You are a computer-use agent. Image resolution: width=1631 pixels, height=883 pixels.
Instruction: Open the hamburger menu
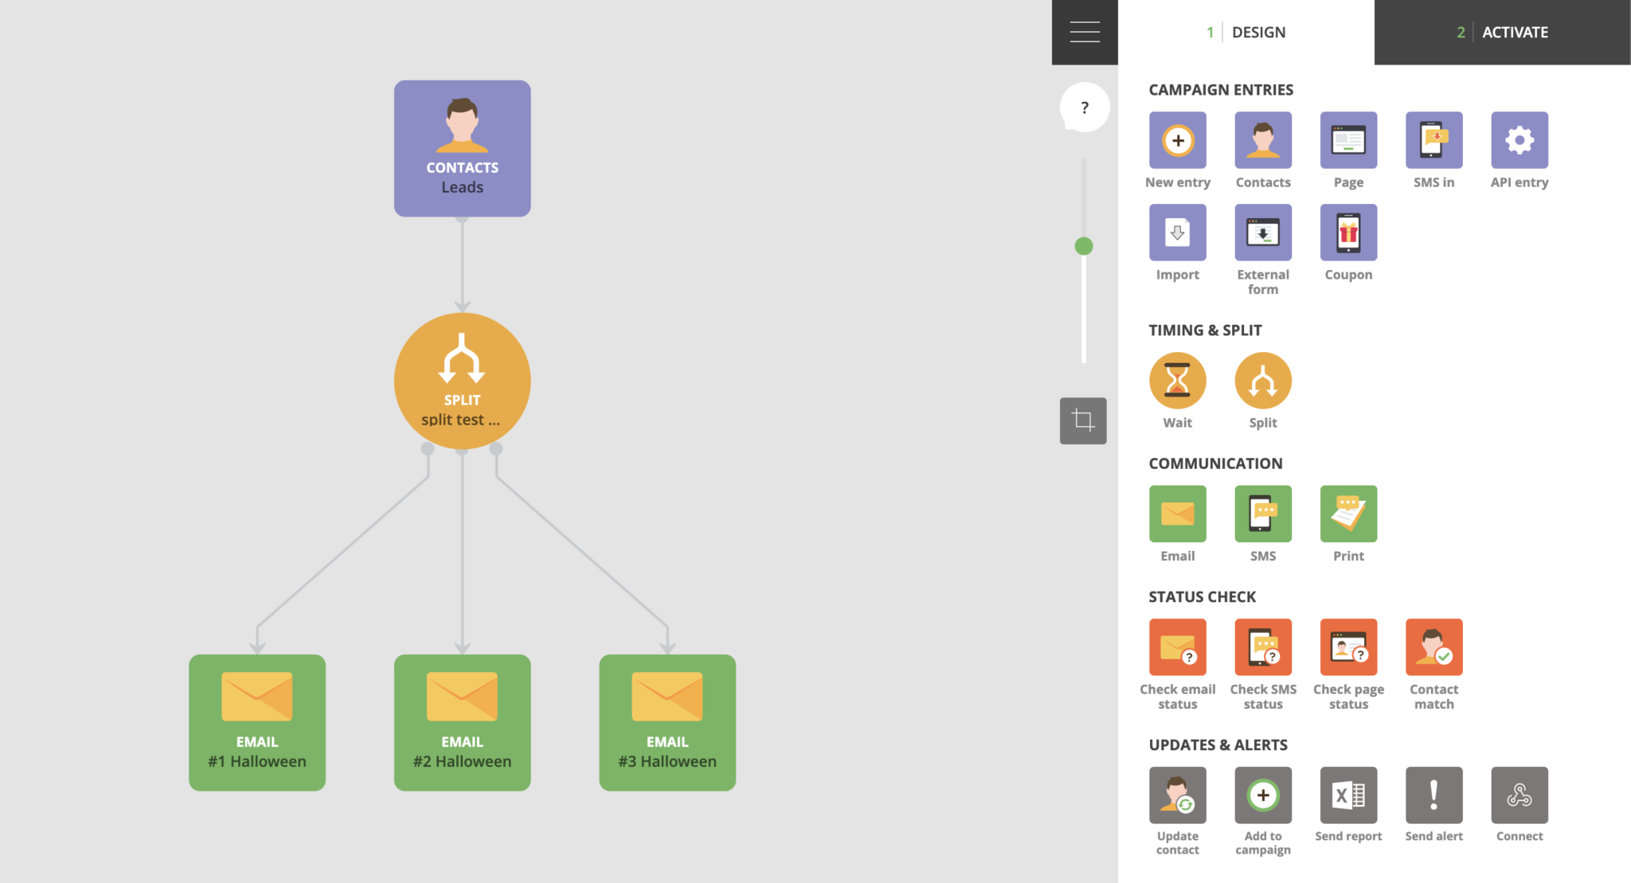[x=1085, y=32]
